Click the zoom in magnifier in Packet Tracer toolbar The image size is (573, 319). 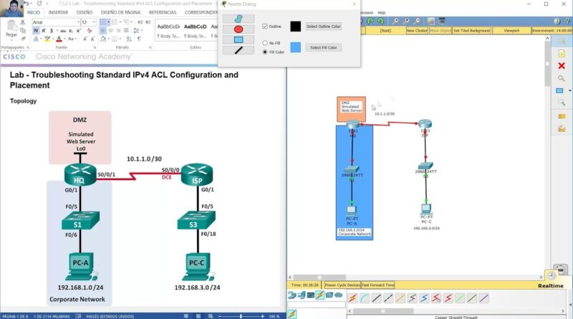click(395, 22)
